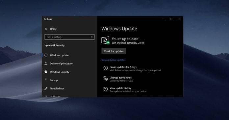The image size is (229, 120).
Task: Click the 'Update & Security' heading
Action: point(55,45)
